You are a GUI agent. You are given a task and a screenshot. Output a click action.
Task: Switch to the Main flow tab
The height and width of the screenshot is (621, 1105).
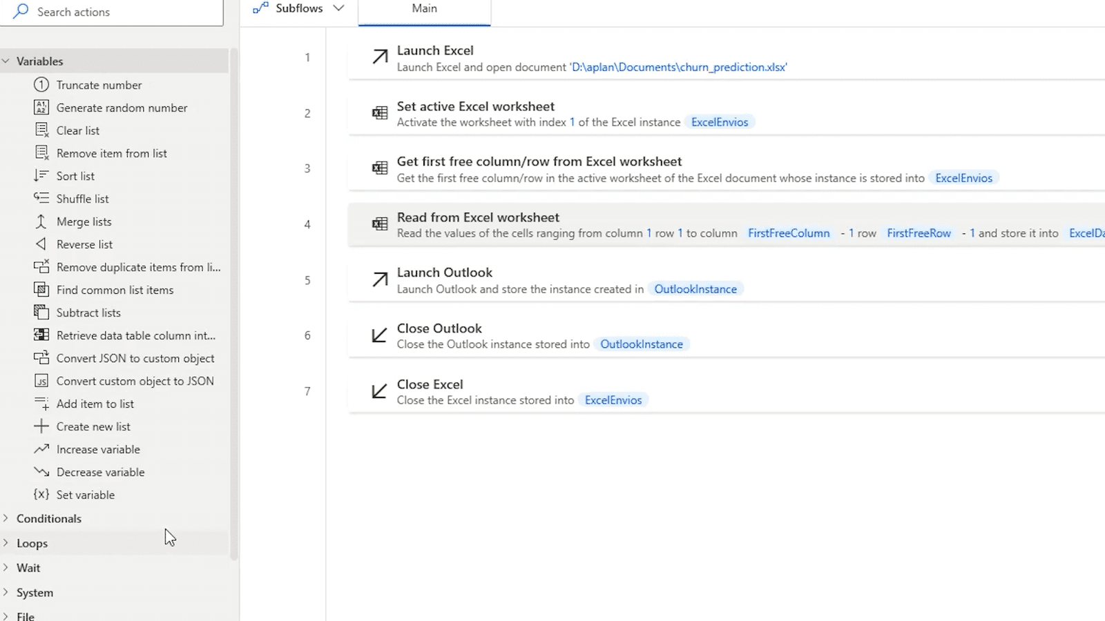(x=423, y=8)
